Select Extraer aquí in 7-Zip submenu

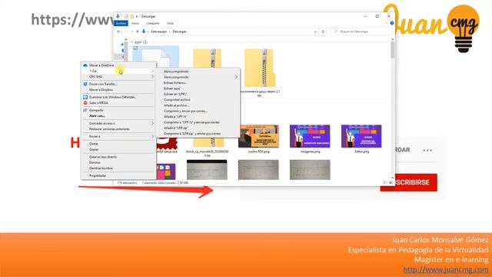(x=172, y=88)
